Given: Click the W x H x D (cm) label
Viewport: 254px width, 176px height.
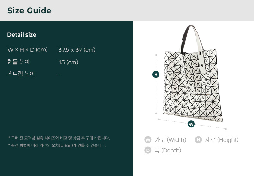Looking at the screenshot, I should point(28,50).
